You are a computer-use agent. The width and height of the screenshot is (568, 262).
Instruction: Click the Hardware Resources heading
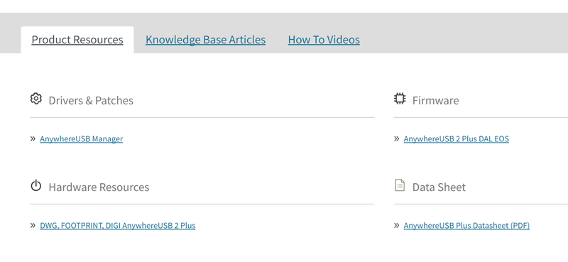(99, 187)
